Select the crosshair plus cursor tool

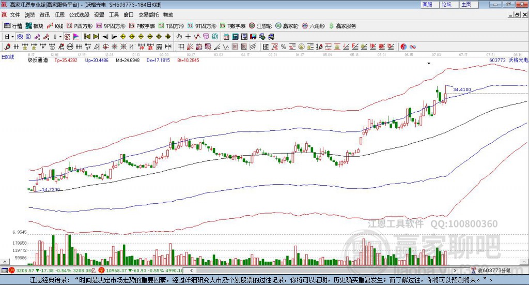tap(188, 37)
